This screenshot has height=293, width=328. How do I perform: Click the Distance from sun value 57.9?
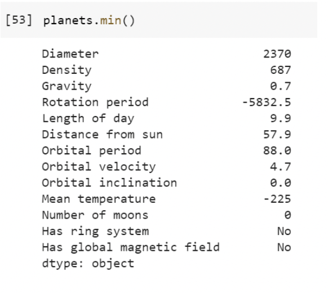tap(277, 135)
